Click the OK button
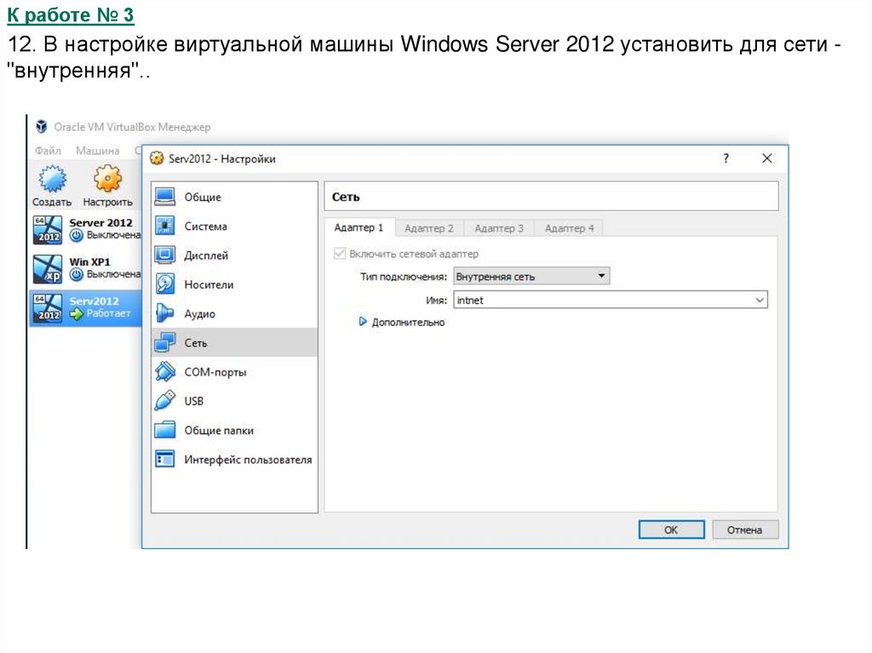Image resolution: width=872 pixels, height=653 pixels. tap(671, 530)
